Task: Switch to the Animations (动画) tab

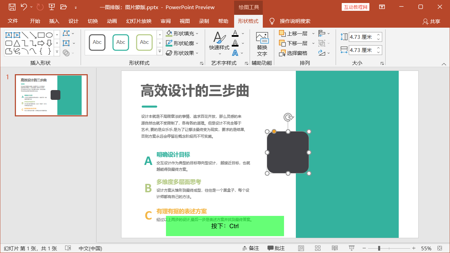Action: [x=112, y=21]
